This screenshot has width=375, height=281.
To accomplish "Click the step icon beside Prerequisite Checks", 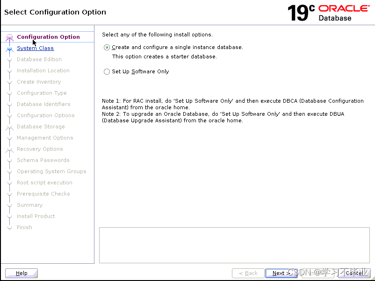I will (10, 194).
